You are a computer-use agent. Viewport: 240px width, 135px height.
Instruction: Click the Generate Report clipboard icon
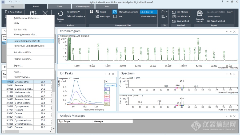click(200, 13)
